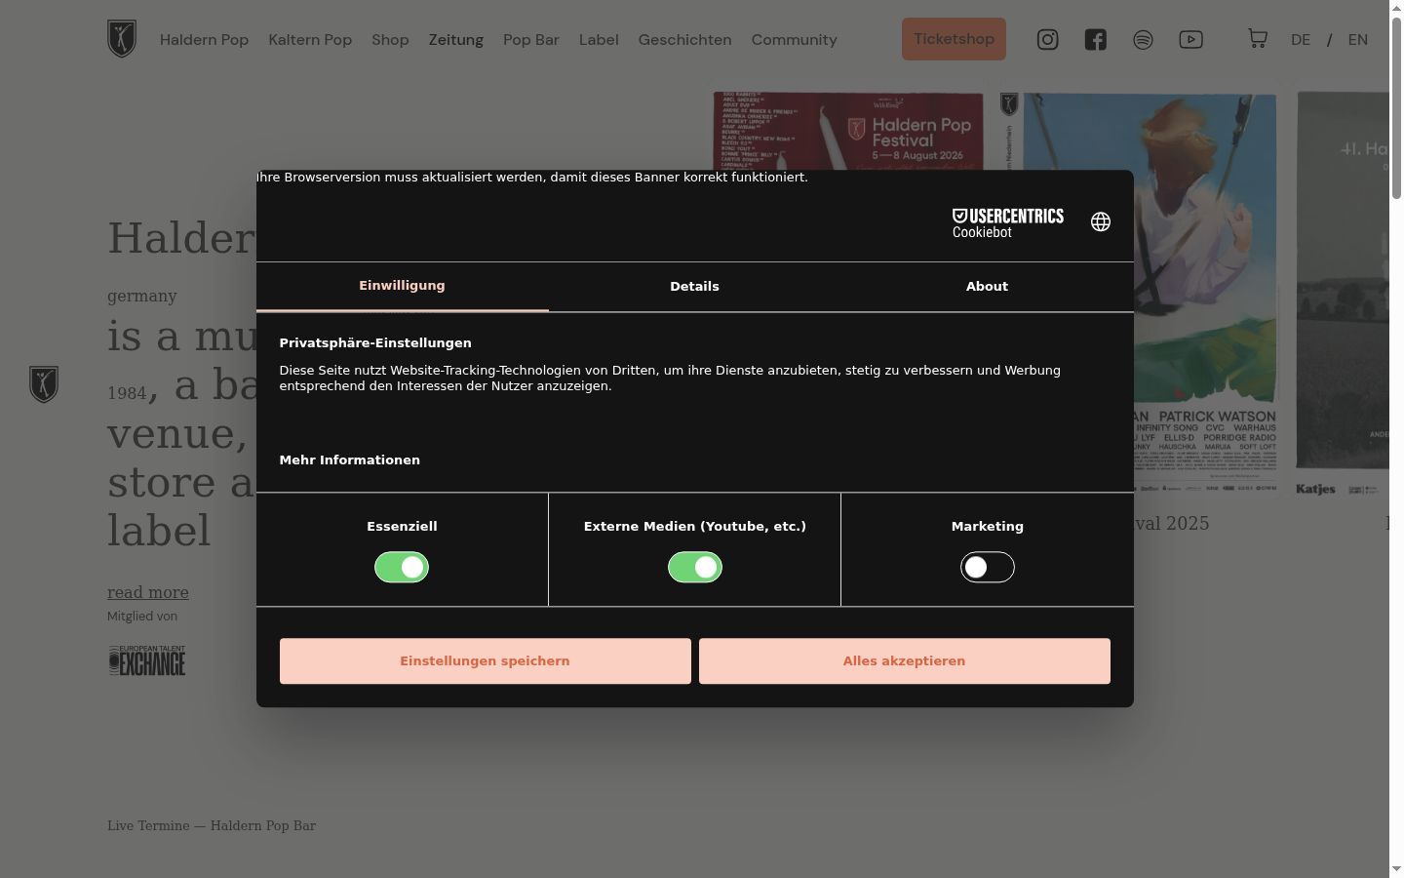
Task: Click the globe language icon in cookie banner
Action: 1101,222
